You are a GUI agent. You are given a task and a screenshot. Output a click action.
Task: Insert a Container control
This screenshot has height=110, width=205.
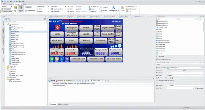104,7
